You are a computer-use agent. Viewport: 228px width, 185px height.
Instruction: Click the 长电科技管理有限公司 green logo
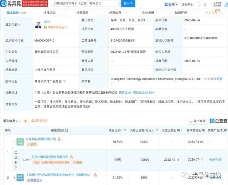click(20, 142)
